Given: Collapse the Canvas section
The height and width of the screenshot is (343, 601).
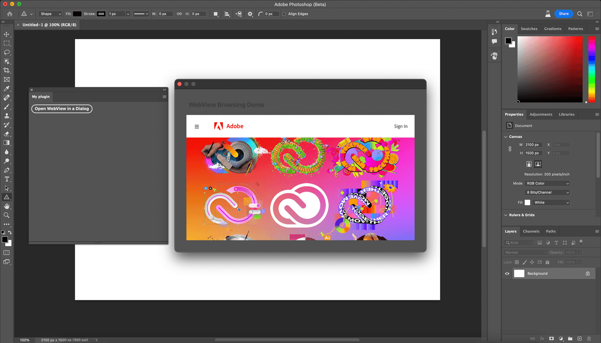Looking at the screenshot, I should (506, 137).
